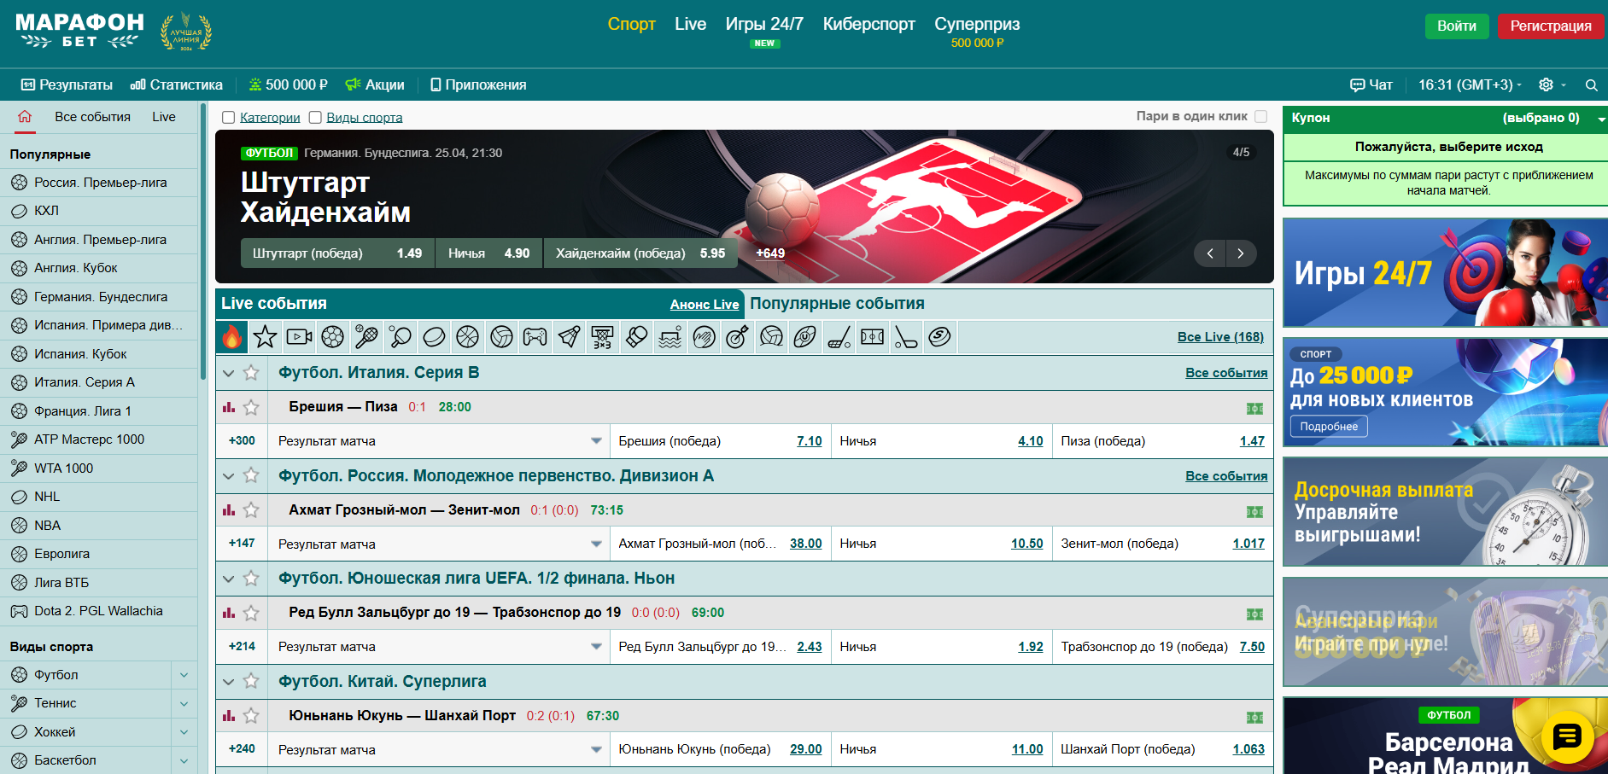Collapse Россия. Молодежное первенство section
Screen dimensions: 1608x774
[228, 476]
